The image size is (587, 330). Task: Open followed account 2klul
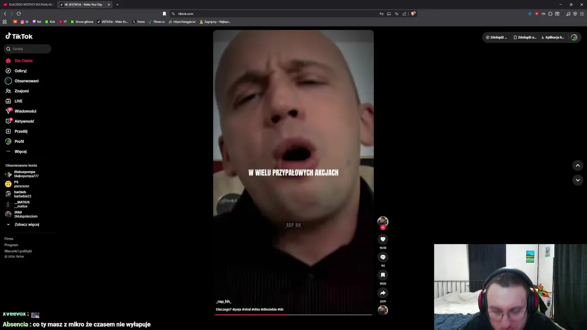[22, 214]
